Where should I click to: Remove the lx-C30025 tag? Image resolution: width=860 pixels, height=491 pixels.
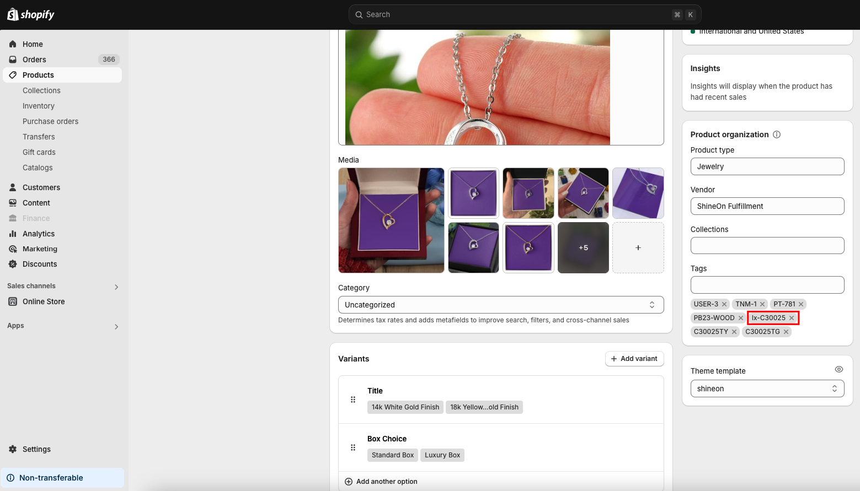point(792,318)
